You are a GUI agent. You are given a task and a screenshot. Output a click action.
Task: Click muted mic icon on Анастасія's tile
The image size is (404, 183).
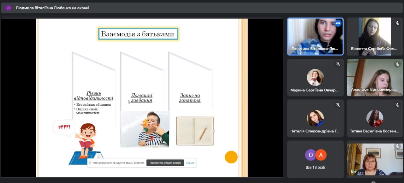(397, 64)
